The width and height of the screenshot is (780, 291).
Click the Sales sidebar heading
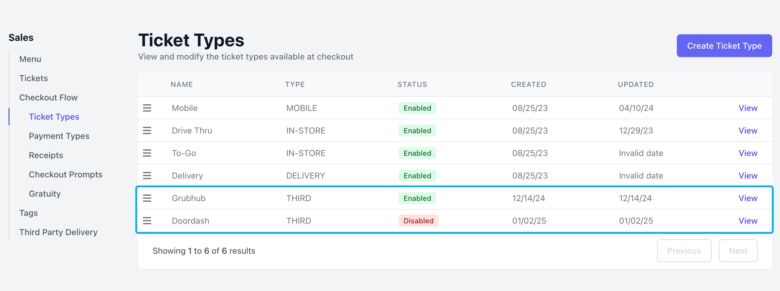[x=21, y=38]
